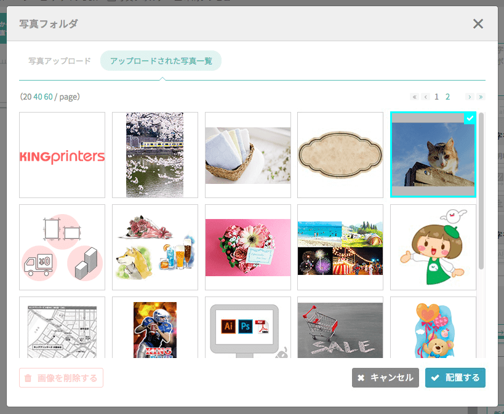Jump to last page double-arrow

click(480, 97)
